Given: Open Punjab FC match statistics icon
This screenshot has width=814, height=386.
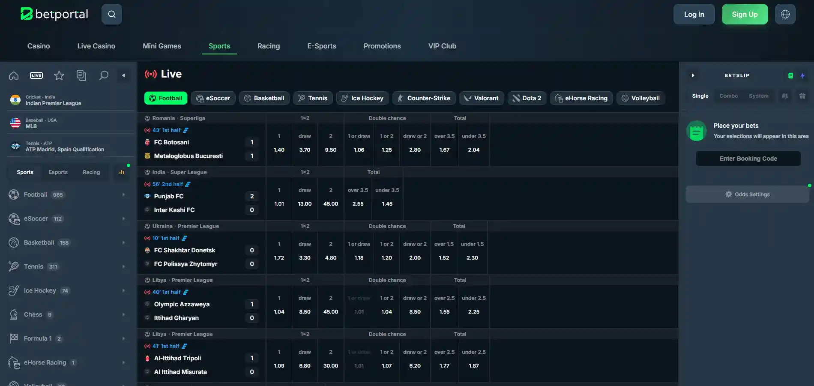Looking at the screenshot, I should pos(188,184).
